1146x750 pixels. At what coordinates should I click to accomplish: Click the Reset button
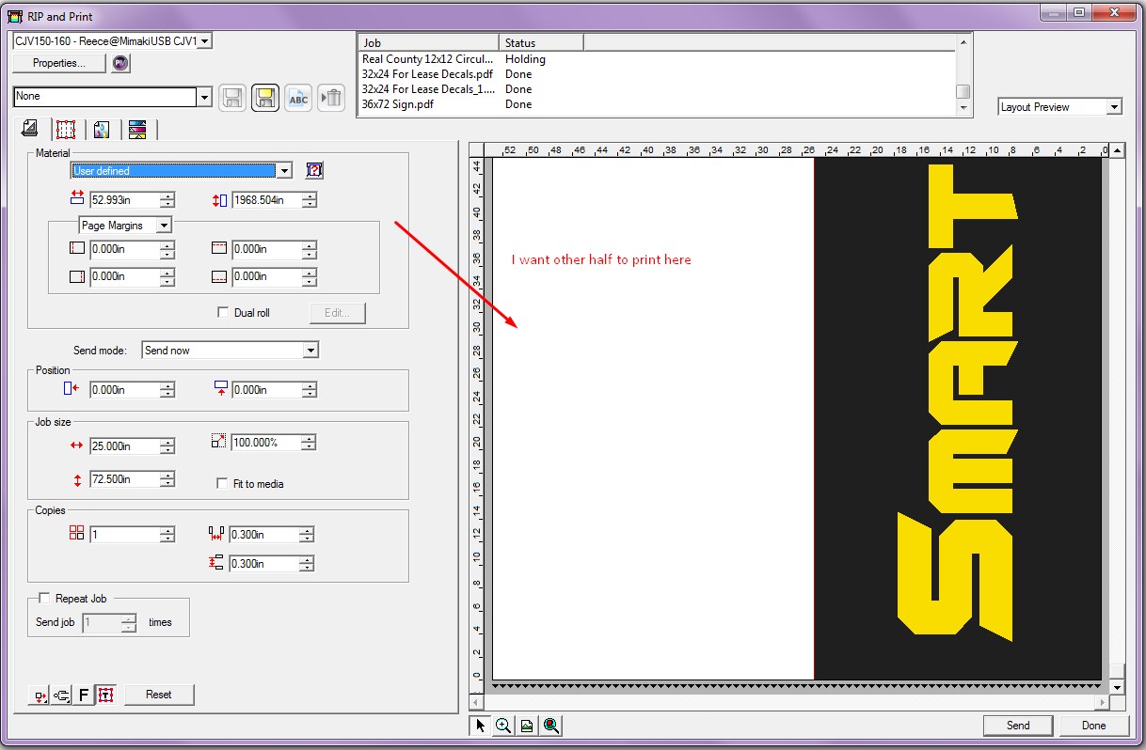159,695
